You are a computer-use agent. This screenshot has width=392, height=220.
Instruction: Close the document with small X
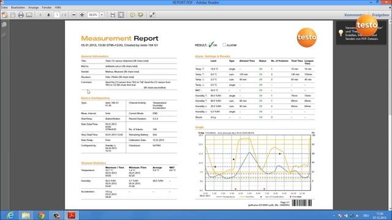point(390,7)
